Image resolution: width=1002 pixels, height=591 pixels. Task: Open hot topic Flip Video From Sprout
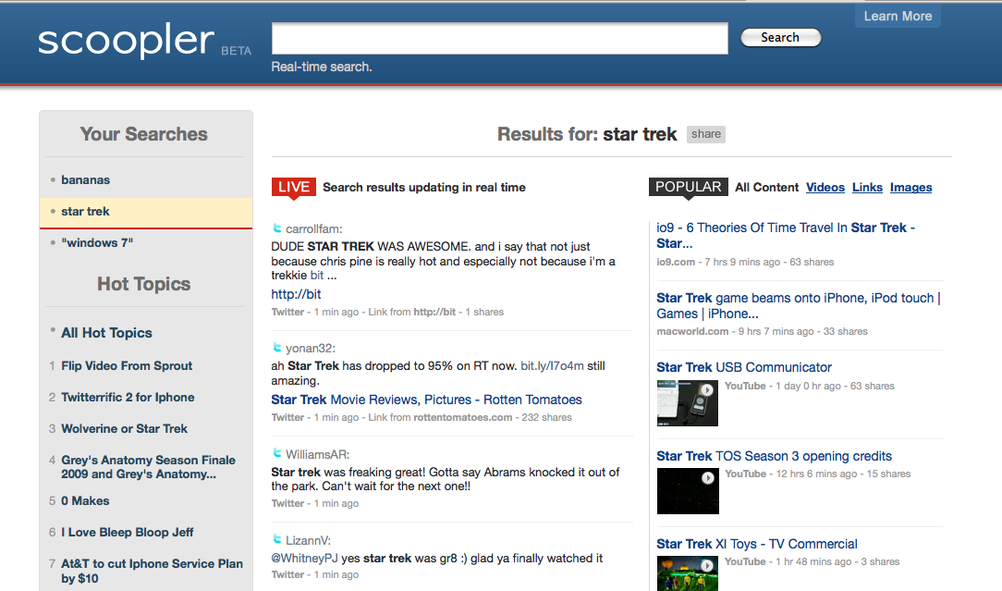pos(127,366)
